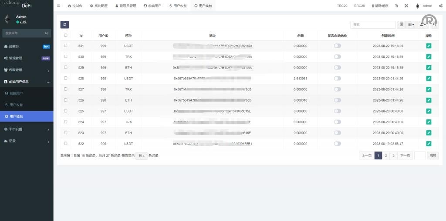Viewport: 446px width, 221px height.
Task: Click the edit icon for row 531
Action: [429, 46]
